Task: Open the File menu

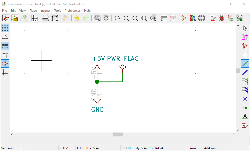Action: coord(4,11)
